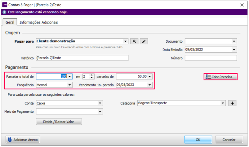This screenshot has width=249, height=147.
Task: Expand the Categoria Viagens:Transporte dropdown
Action: coord(223,103)
